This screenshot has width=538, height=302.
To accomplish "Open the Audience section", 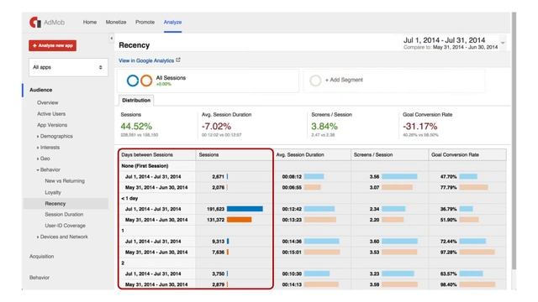I will [41, 90].
